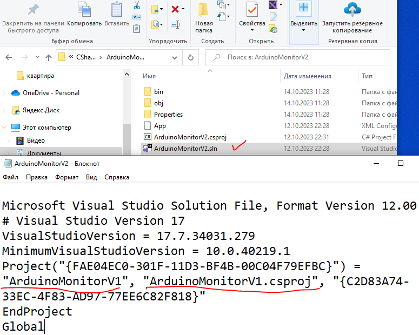Open dropdown arrow next to Delete
Viewport: 419px width, 335px height.
[x=183, y=9]
